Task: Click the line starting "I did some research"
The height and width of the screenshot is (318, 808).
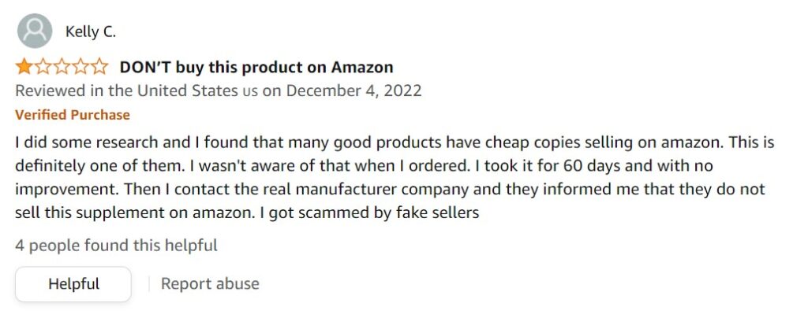Action: 395,144
